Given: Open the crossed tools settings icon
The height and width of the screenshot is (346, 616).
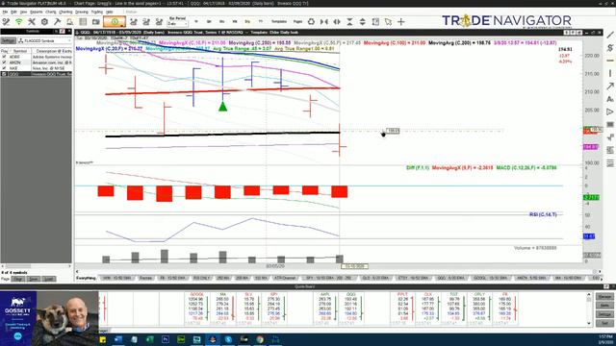Looking at the screenshot, I should click(32, 22).
